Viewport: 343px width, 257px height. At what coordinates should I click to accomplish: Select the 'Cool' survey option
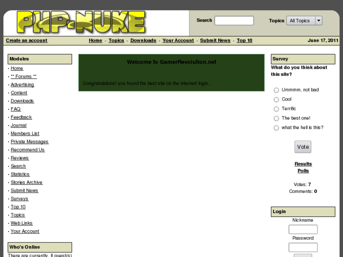[276, 99]
